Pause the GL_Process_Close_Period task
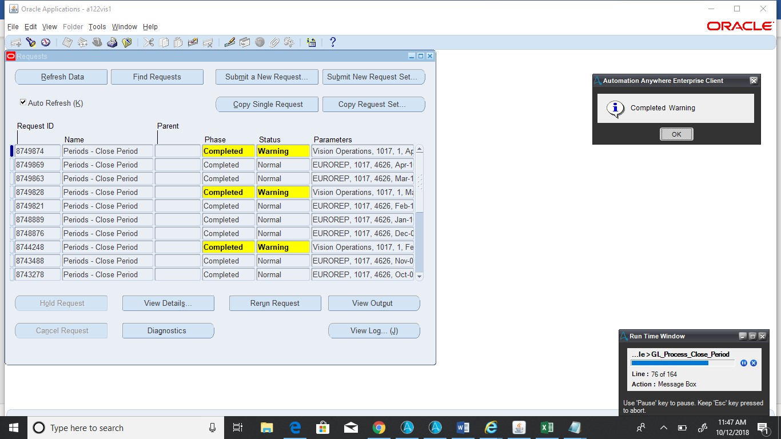 743,363
